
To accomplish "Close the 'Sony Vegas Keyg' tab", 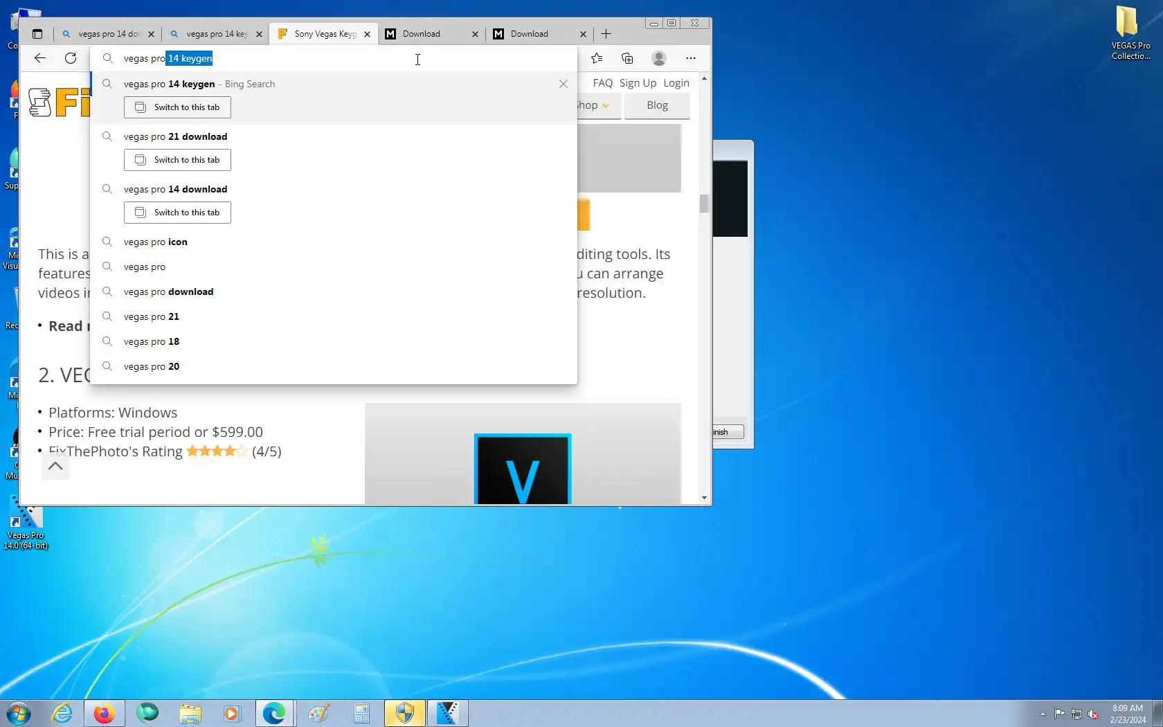I will (x=367, y=34).
